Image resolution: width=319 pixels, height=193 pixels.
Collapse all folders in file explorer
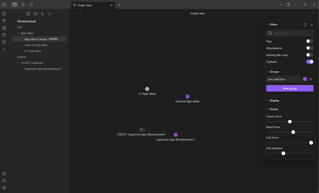point(49,14)
